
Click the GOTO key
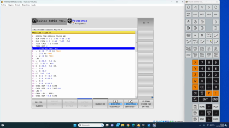(x=209, y=113)
